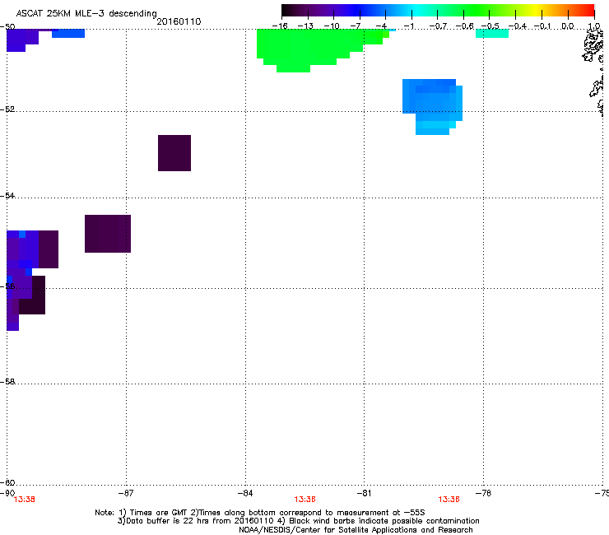Click the -0.1 color scale label
This screenshot has width=609, height=535.
[542, 26]
